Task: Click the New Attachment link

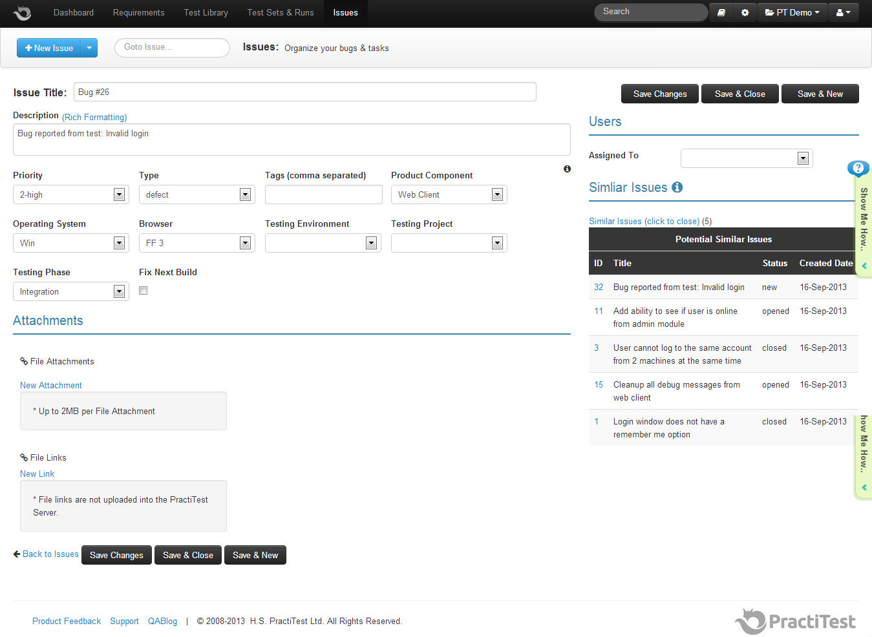Action: [51, 385]
